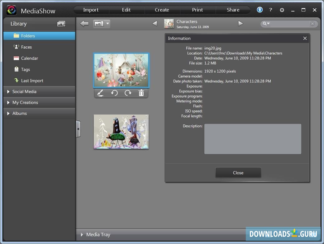Click the Location path text

pos(243,53)
